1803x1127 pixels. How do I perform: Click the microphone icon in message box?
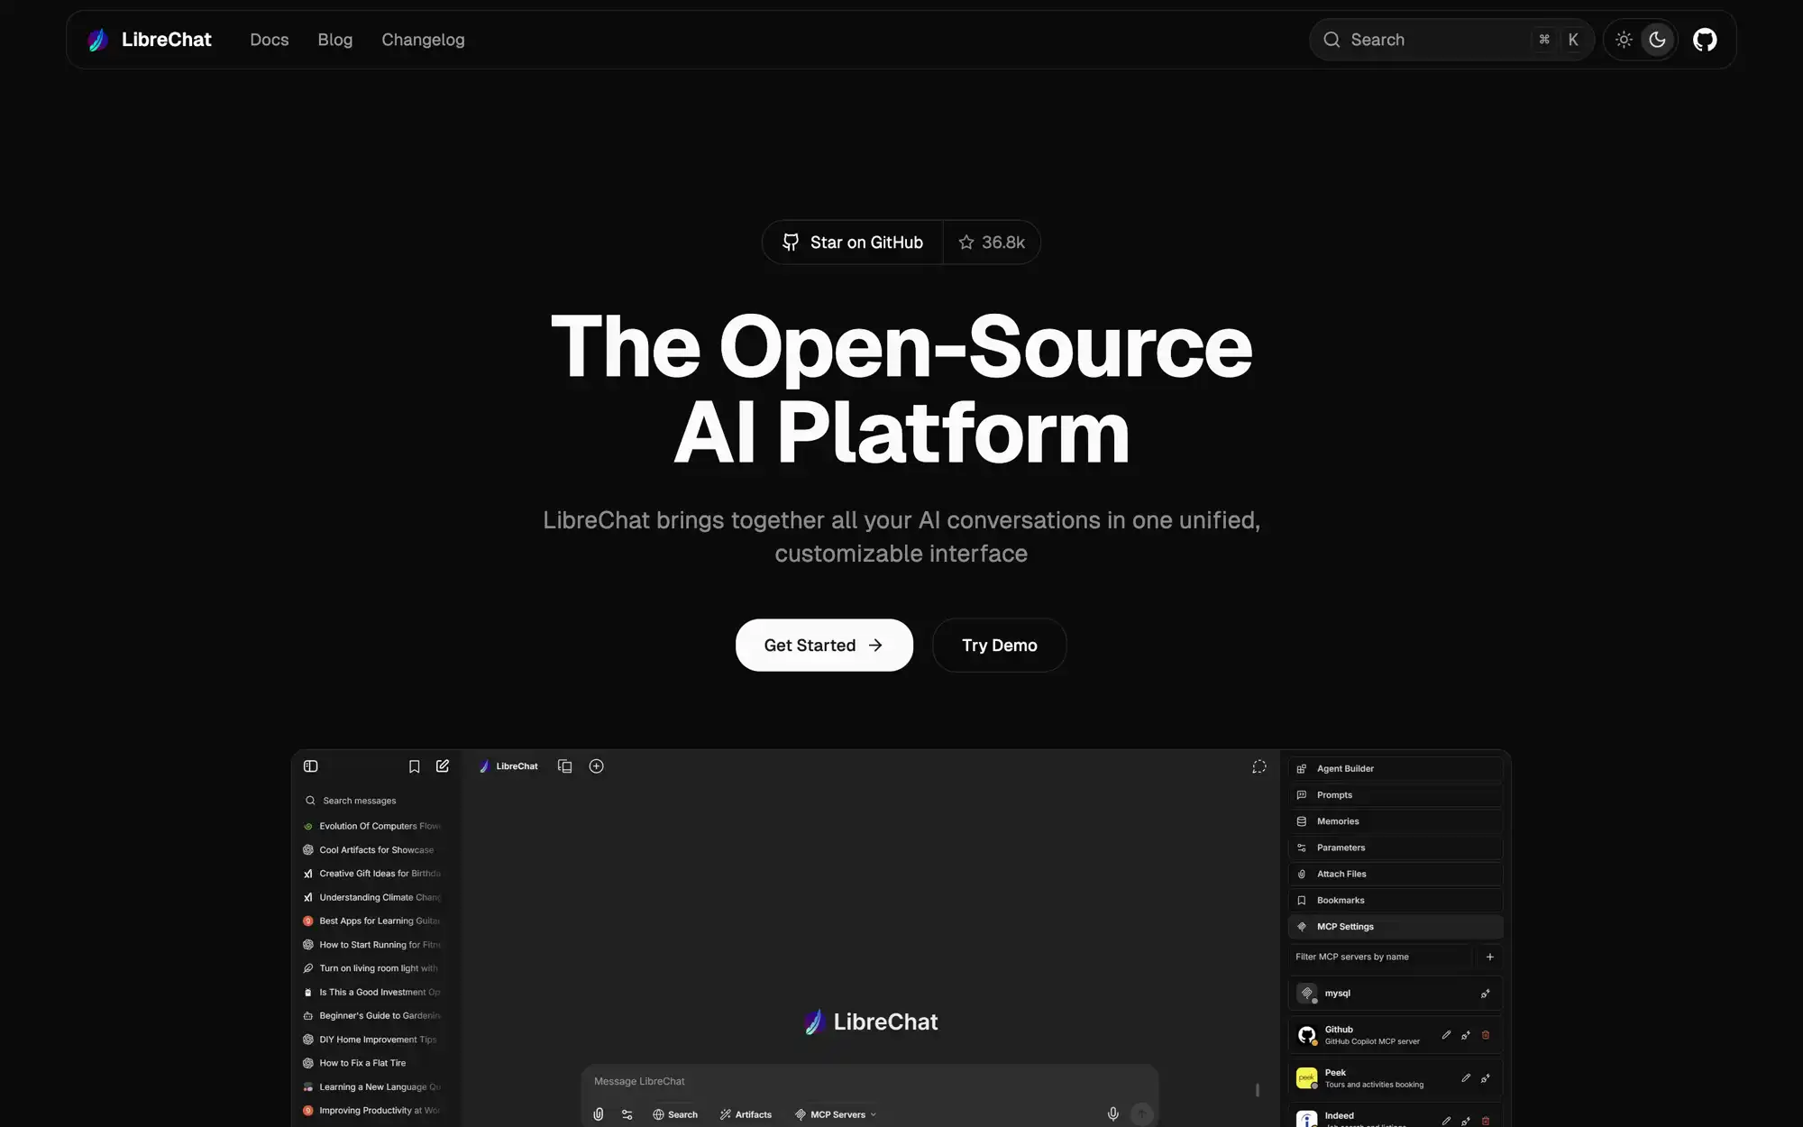click(1112, 1114)
